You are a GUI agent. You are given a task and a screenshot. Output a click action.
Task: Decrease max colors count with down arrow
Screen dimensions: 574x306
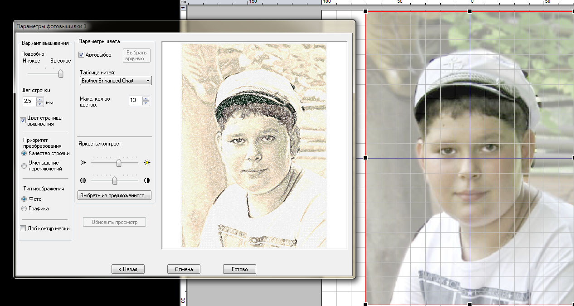pos(146,103)
